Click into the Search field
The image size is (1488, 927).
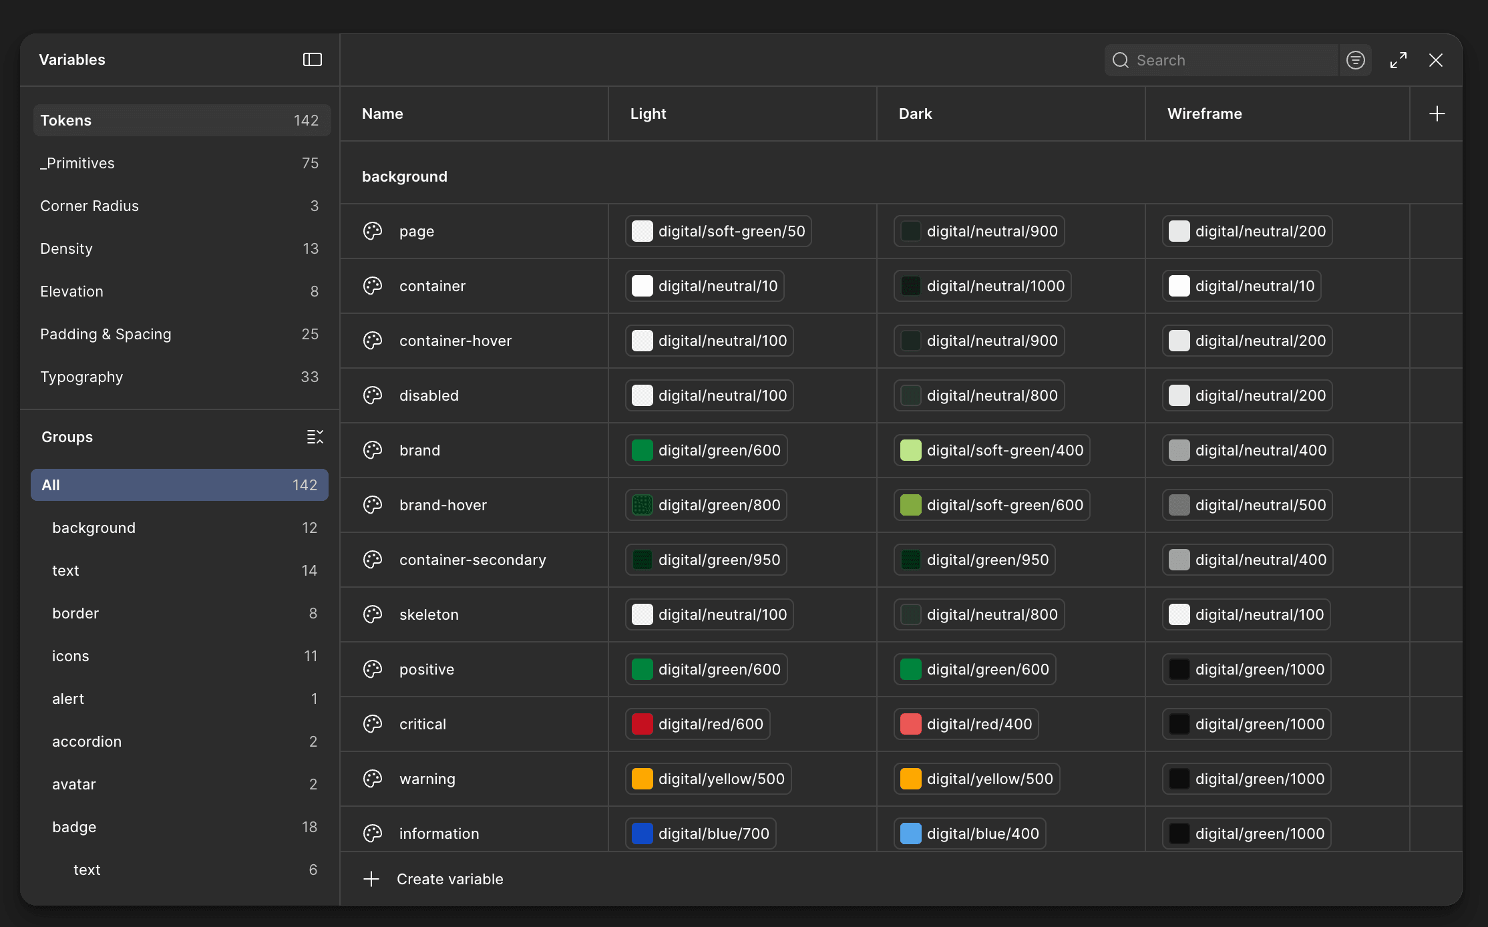click(1222, 60)
